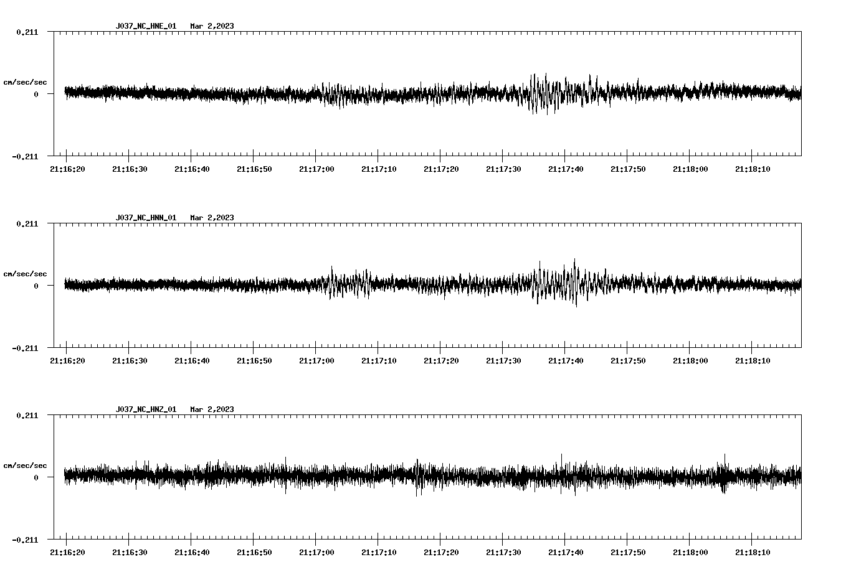Click the cm/sec/sec unit label on bottom plot

click(25, 464)
